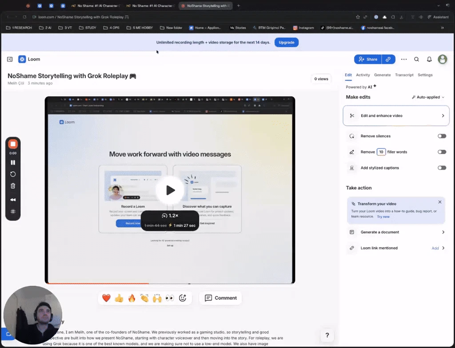Switch to the Generate tab
Viewport: 455px width, 348px height.
(382, 75)
